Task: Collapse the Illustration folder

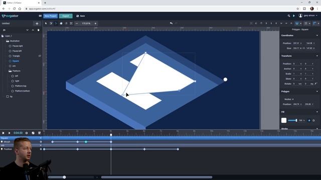Action: click(x=8, y=41)
